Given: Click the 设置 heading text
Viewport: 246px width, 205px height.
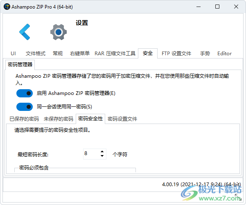Looking at the screenshot, I should pyautogui.click(x=82, y=23).
